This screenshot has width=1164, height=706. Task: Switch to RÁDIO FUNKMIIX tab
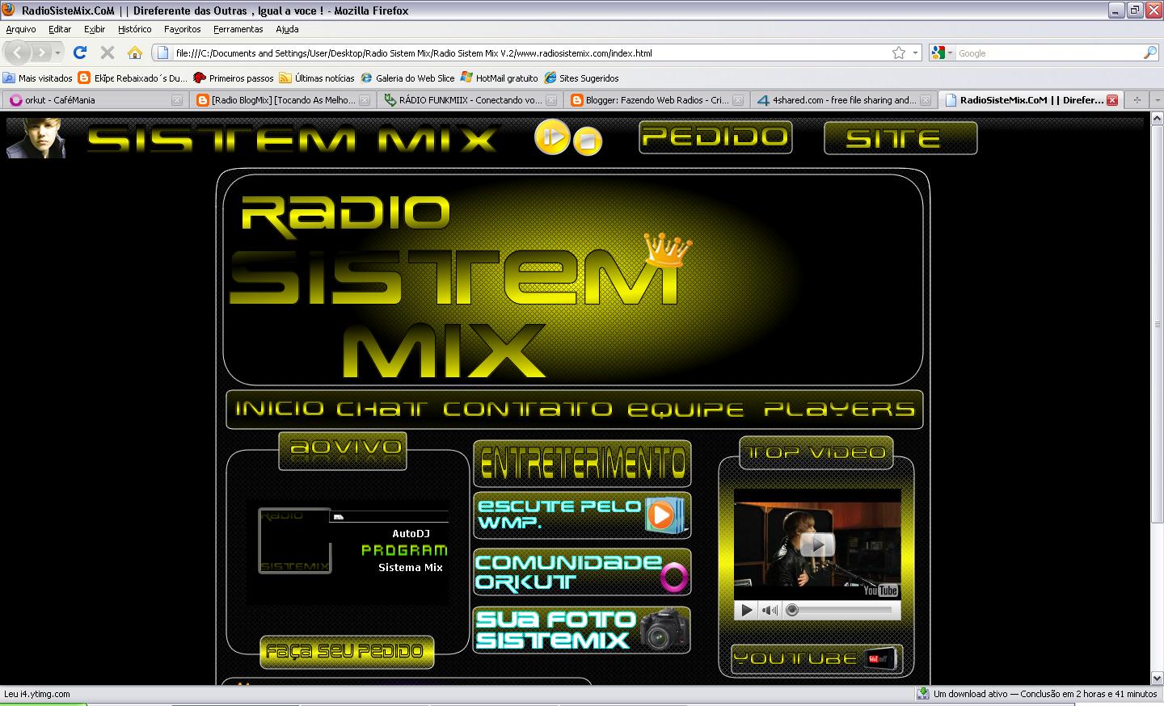[469, 100]
